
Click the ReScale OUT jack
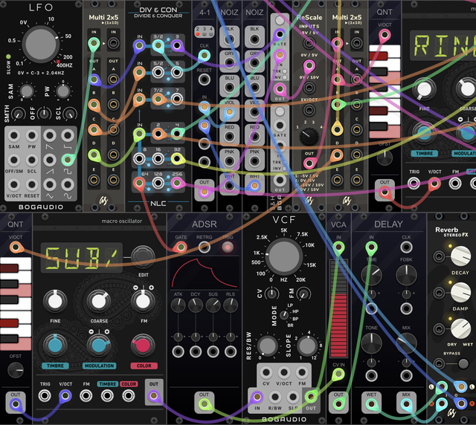[x=309, y=163]
